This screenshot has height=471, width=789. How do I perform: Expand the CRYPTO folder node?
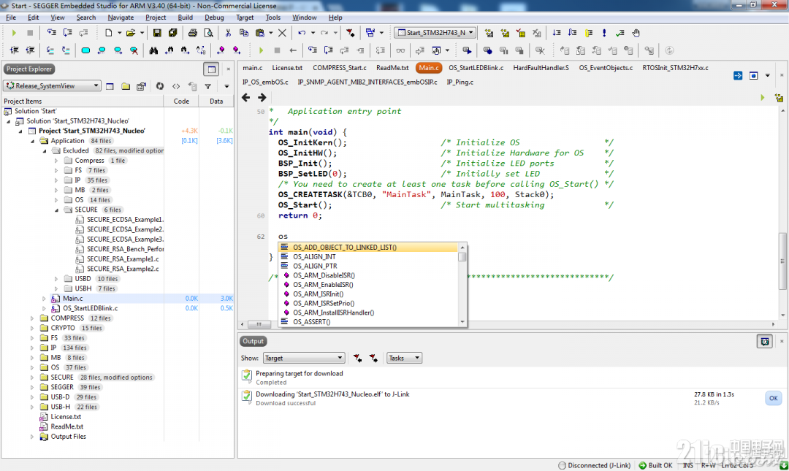(32, 328)
